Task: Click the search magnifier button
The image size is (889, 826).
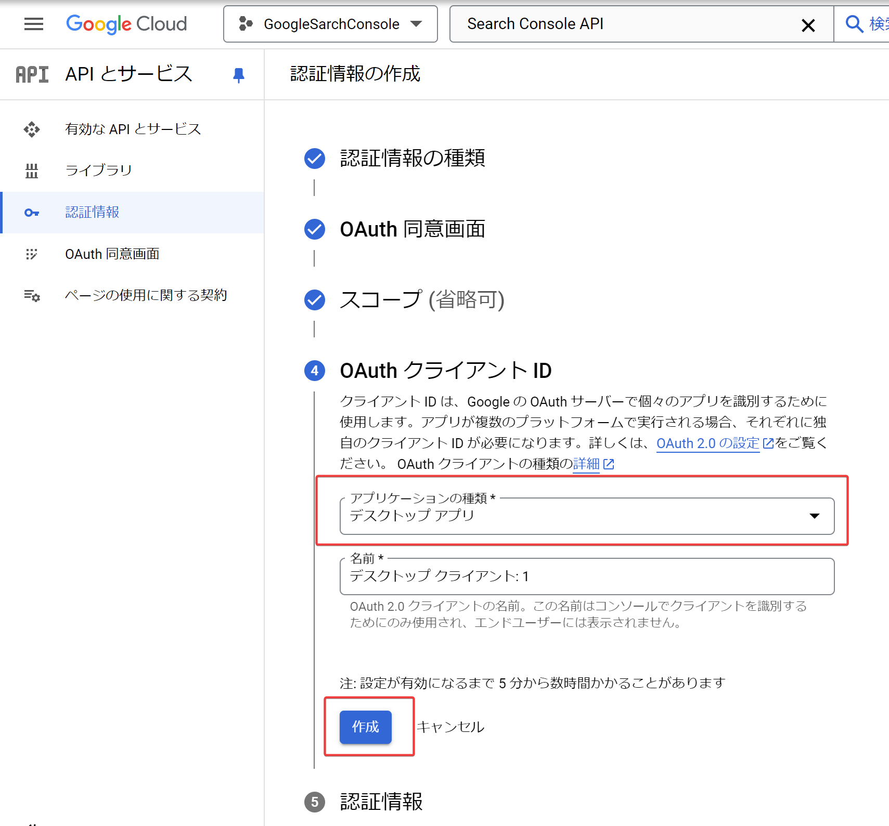Action: pyautogui.click(x=855, y=24)
